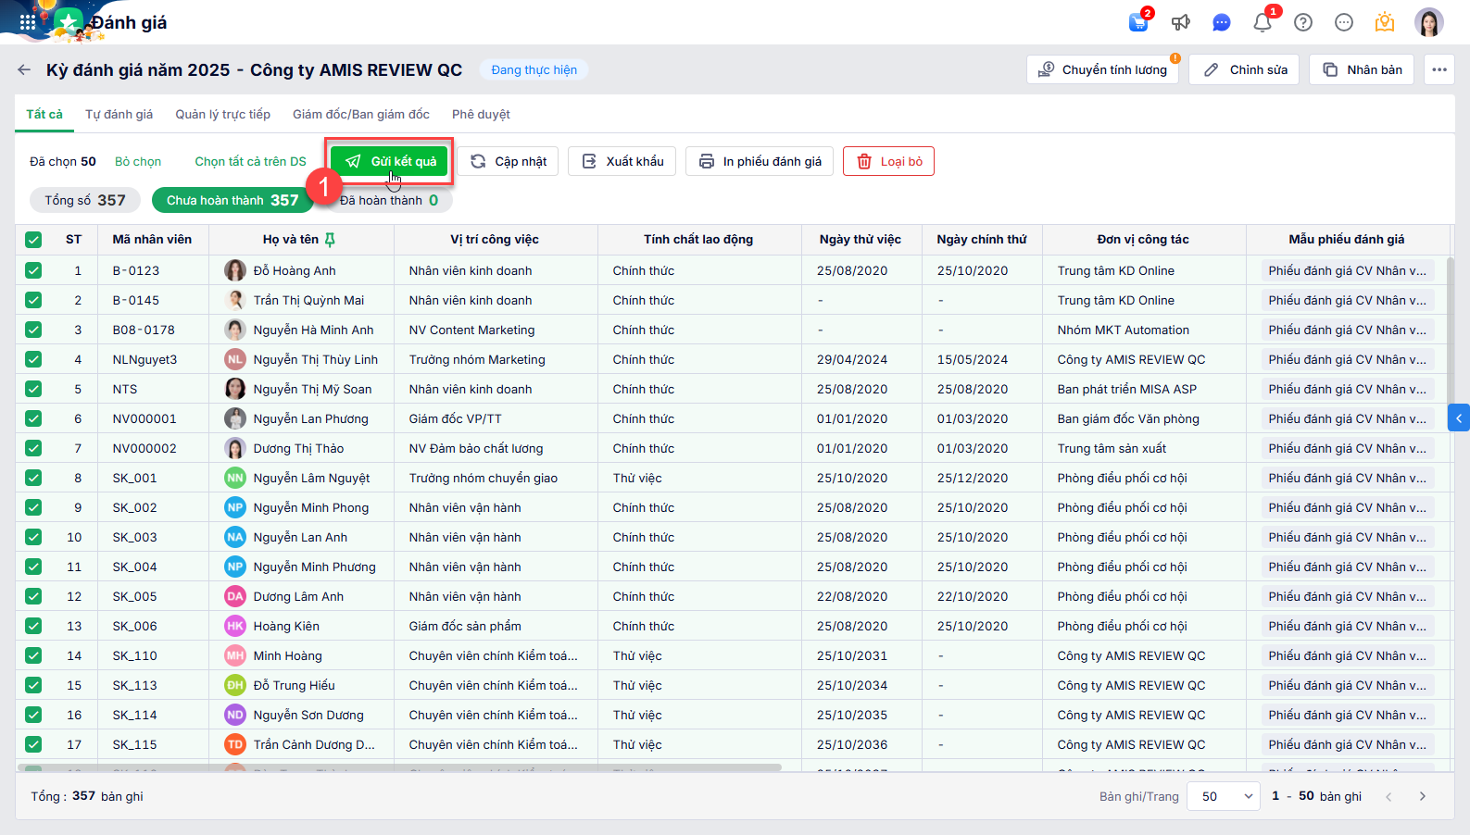Screen dimensions: 1470x835
Task: Open the notifications bell
Action: click(1262, 22)
